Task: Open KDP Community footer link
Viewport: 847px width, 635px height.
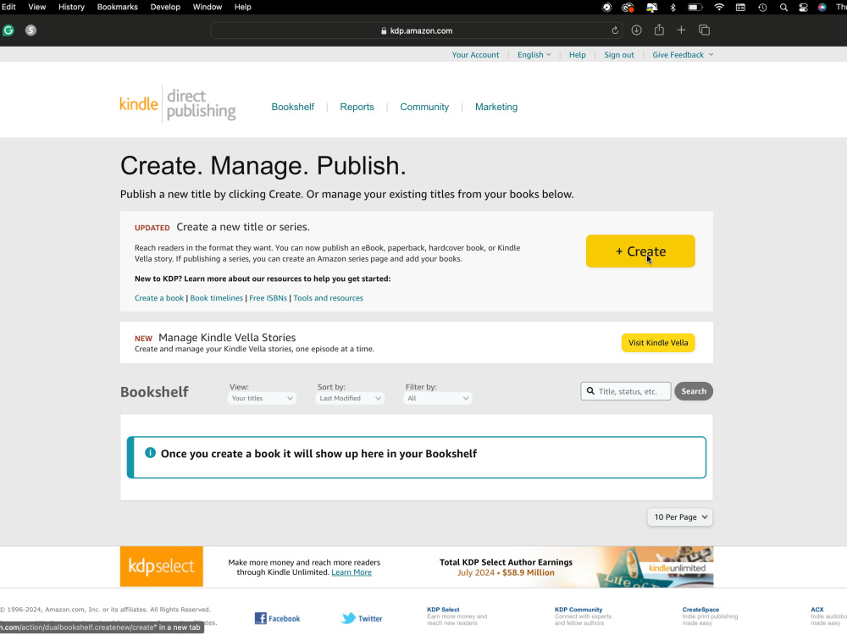Action: coord(578,610)
